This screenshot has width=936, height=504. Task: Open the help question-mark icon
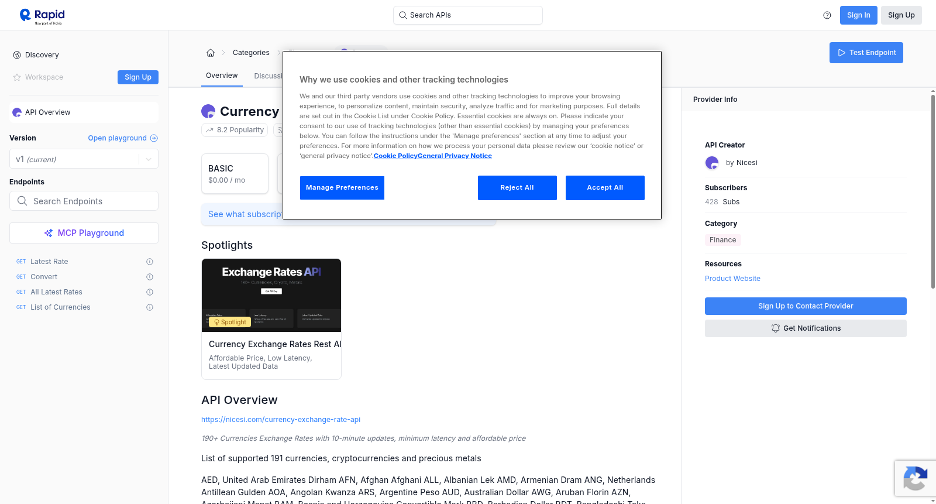click(827, 15)
